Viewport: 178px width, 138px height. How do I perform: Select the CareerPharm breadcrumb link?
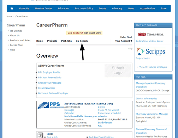pyautogui.click(x=22, y=16)
